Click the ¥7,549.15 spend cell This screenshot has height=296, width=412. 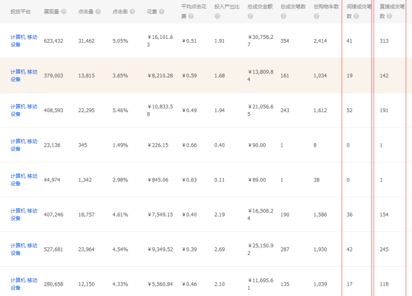click(160, 215)
